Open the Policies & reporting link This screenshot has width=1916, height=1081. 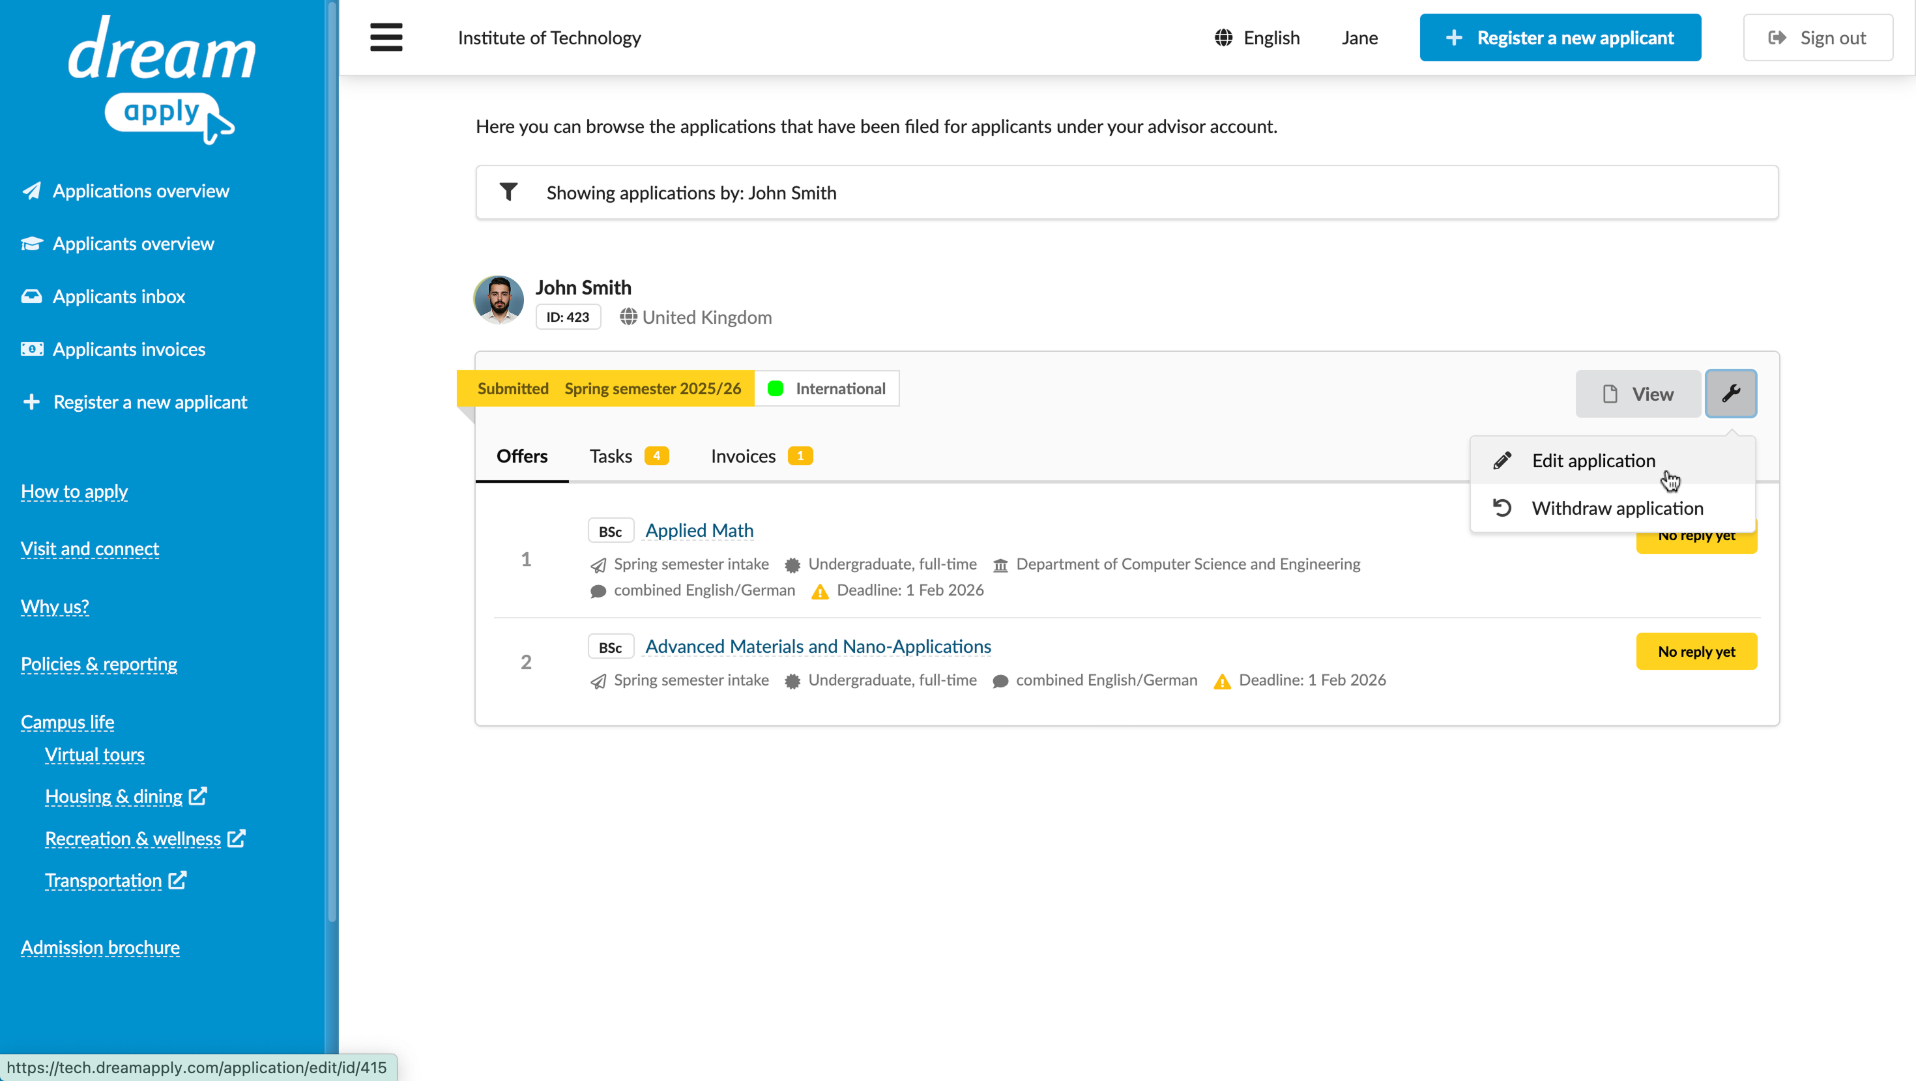[99, 664]
